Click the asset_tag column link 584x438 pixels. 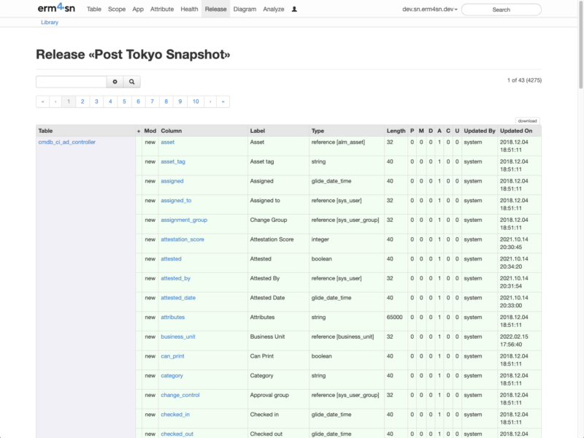(172, 161)
